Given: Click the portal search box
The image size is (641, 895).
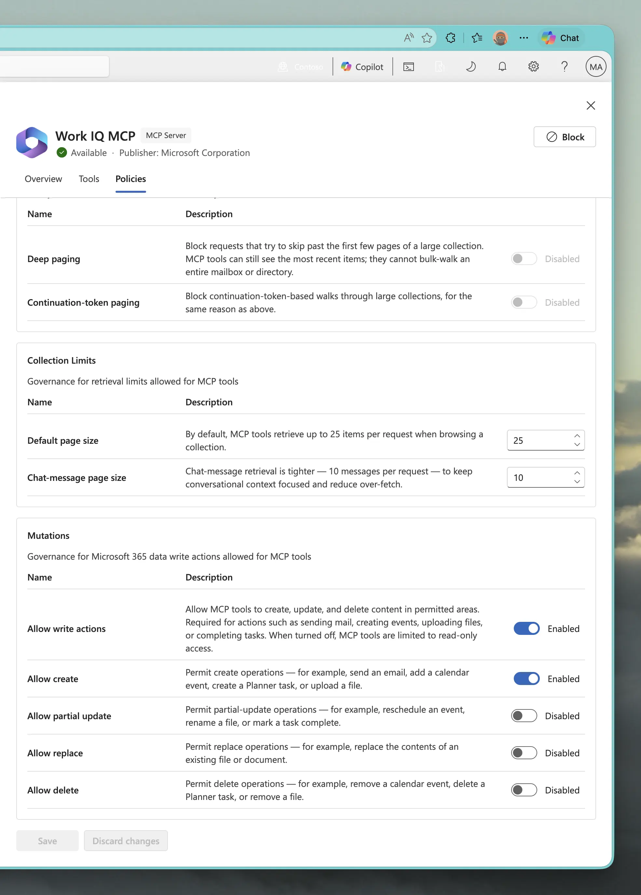Looking at the screenshot, I should [x=54, y=66].
